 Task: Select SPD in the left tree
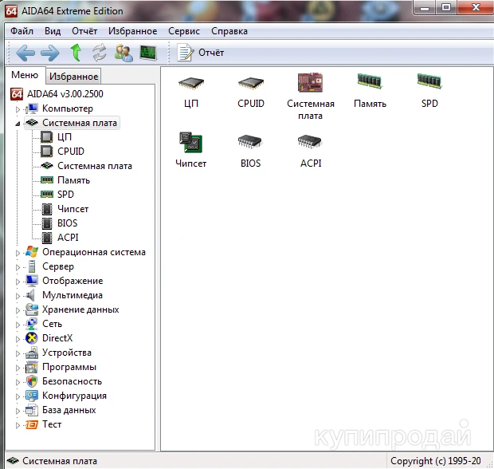[65, 195]
